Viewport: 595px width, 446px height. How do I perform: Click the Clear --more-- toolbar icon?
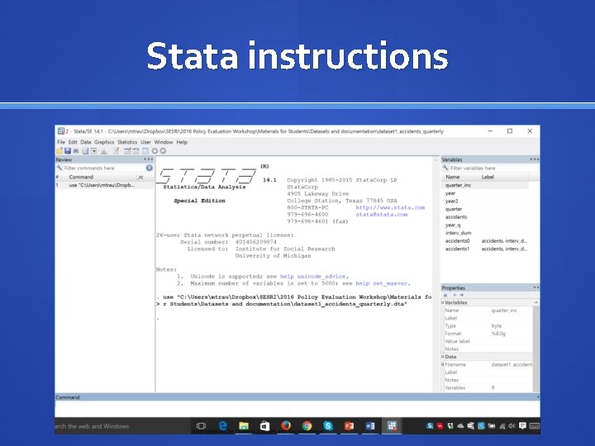[x=155, y=151]
